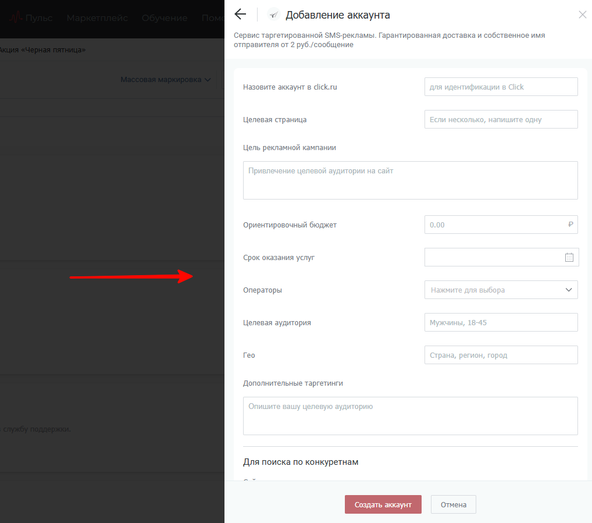
Task: Open the Обучение menu item
Action: (x=166, y=18)
